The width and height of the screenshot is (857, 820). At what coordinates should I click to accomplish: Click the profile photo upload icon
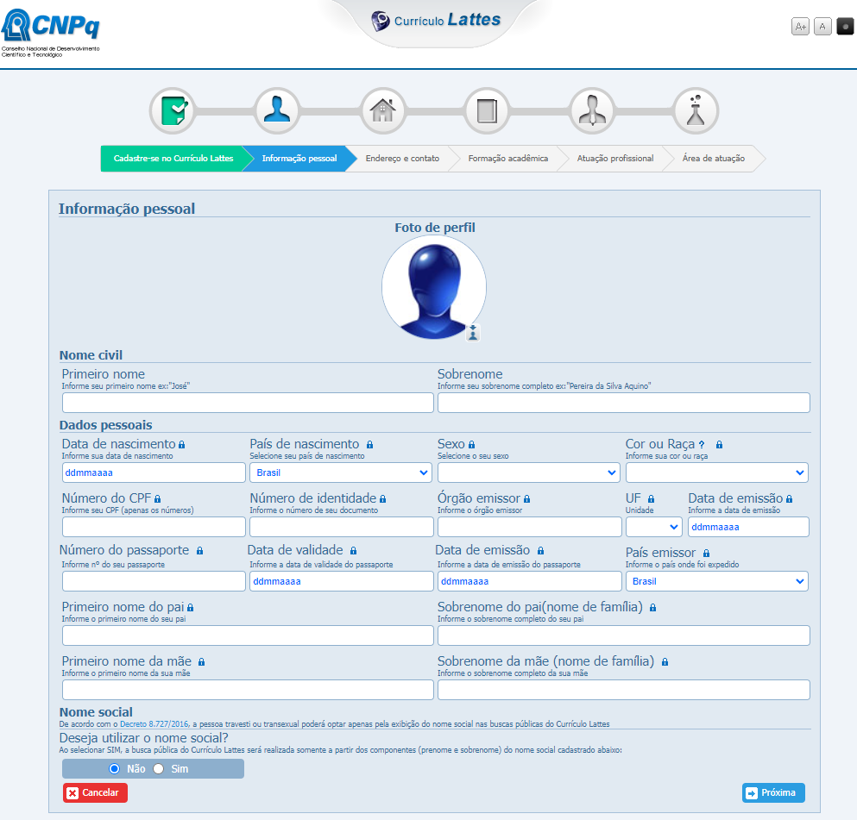472,333
